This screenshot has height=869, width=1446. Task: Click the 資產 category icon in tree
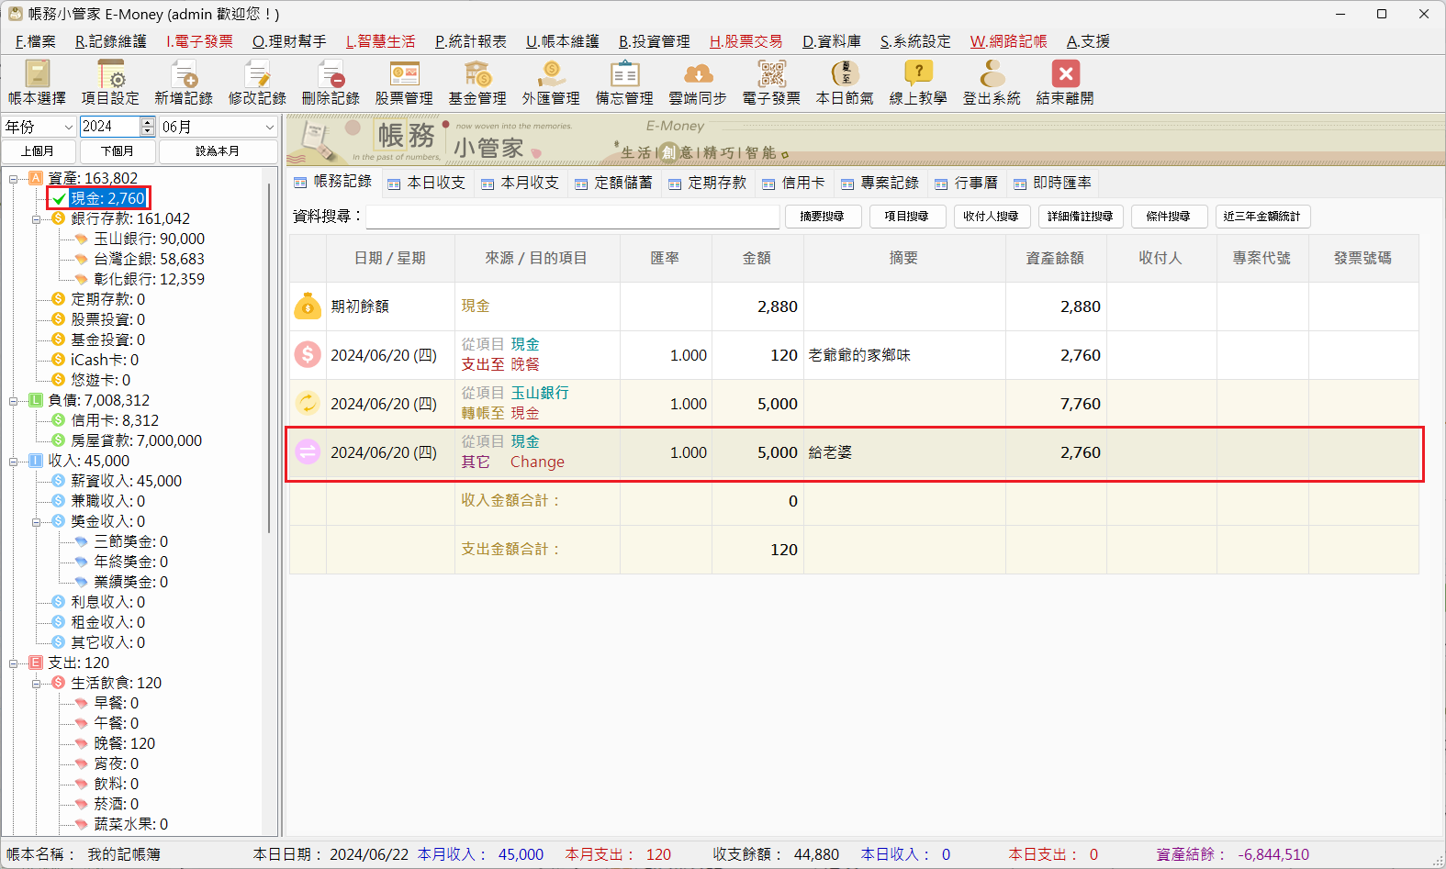pos(36,178)
